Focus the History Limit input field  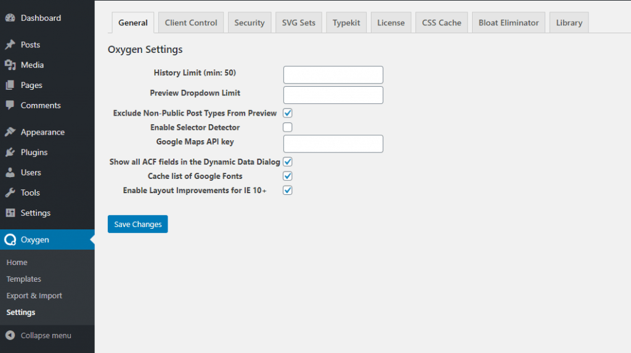coord(333,75)
